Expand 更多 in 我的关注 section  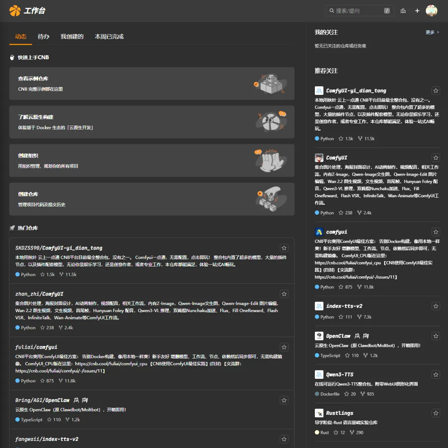point(432,32)
